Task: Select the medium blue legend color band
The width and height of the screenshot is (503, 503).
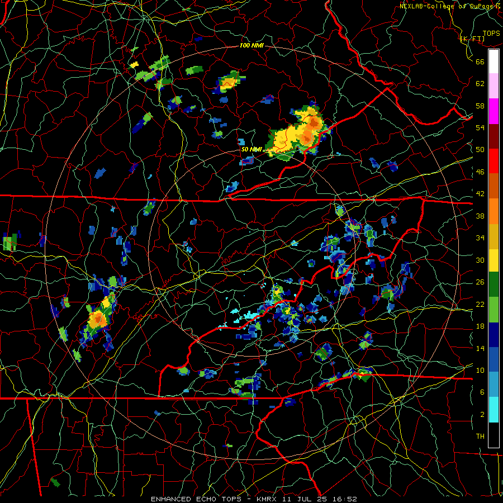Action: click(493, 359)
